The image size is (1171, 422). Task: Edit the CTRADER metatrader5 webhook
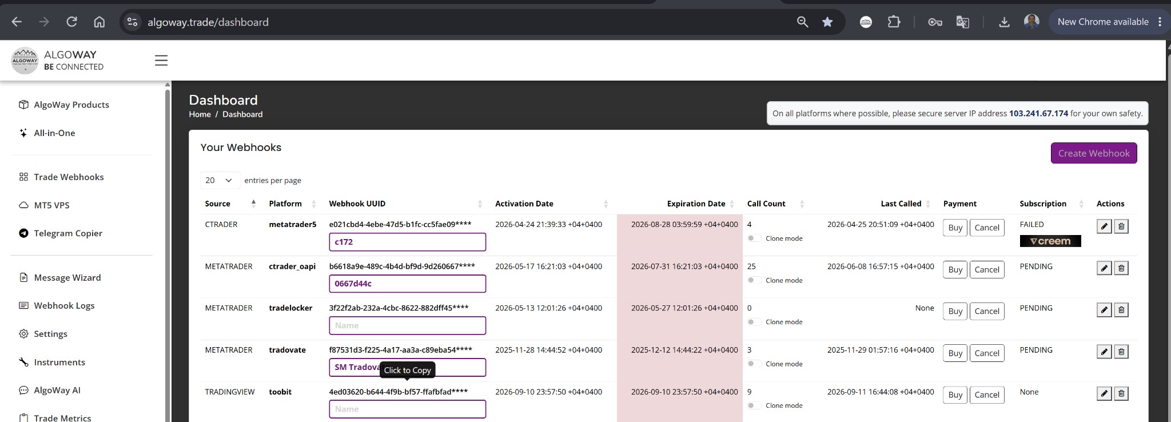[1104, 226]
